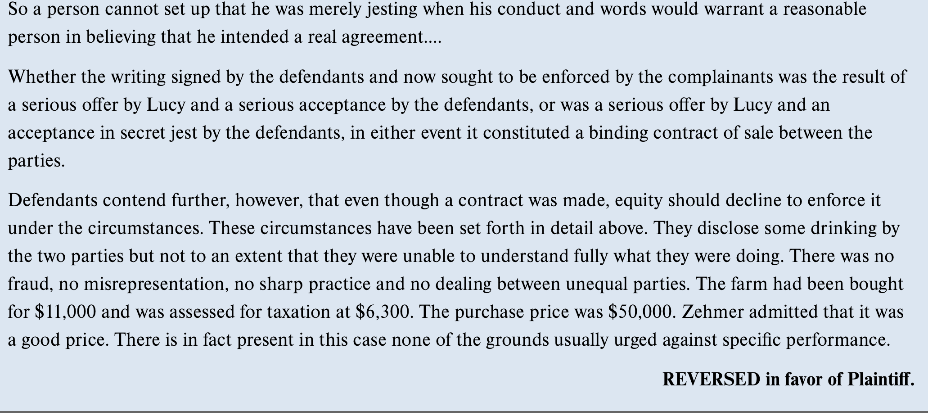
Task: Click 'So a person' at the top
Action: click(x=54, y=9)
